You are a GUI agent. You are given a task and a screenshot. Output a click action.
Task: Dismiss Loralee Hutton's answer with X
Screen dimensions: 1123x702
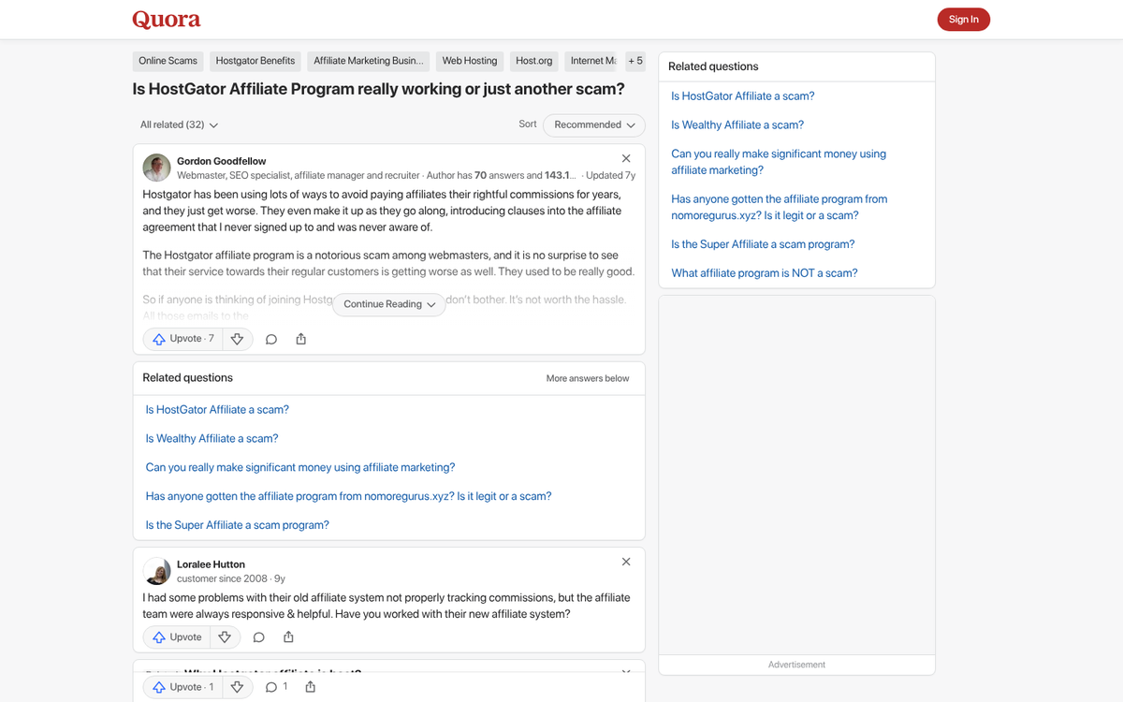point(626,562)
